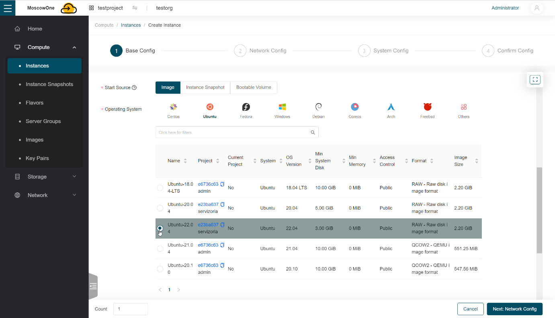Select the Centos operating system icon
The width and height of the screenshot is (555, 318).
[173, 107]
